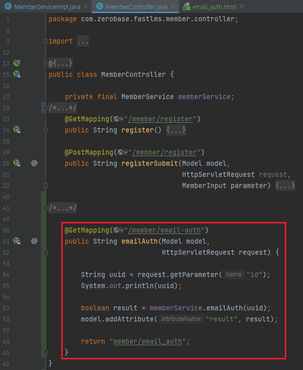The width and height of the screenshot is (303, 370).
Task: Click the Spring class gutter icon on line 15
Action: [17, 74]
